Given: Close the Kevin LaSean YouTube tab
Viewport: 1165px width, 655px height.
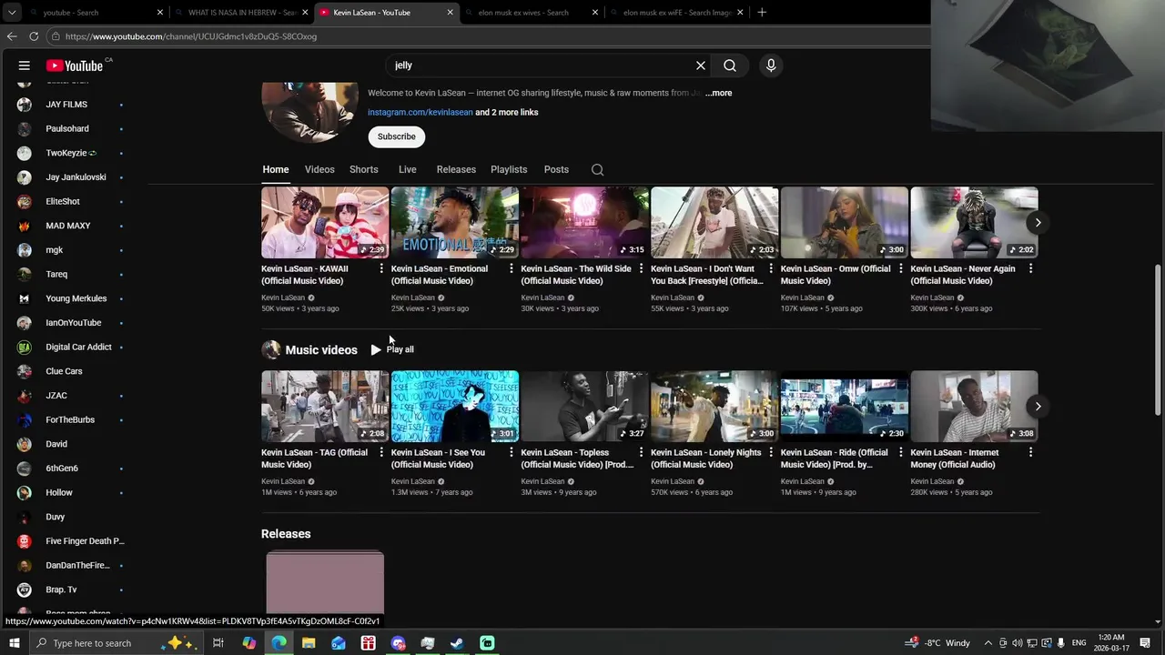Looking at the screenshot, I should point(450,13).
